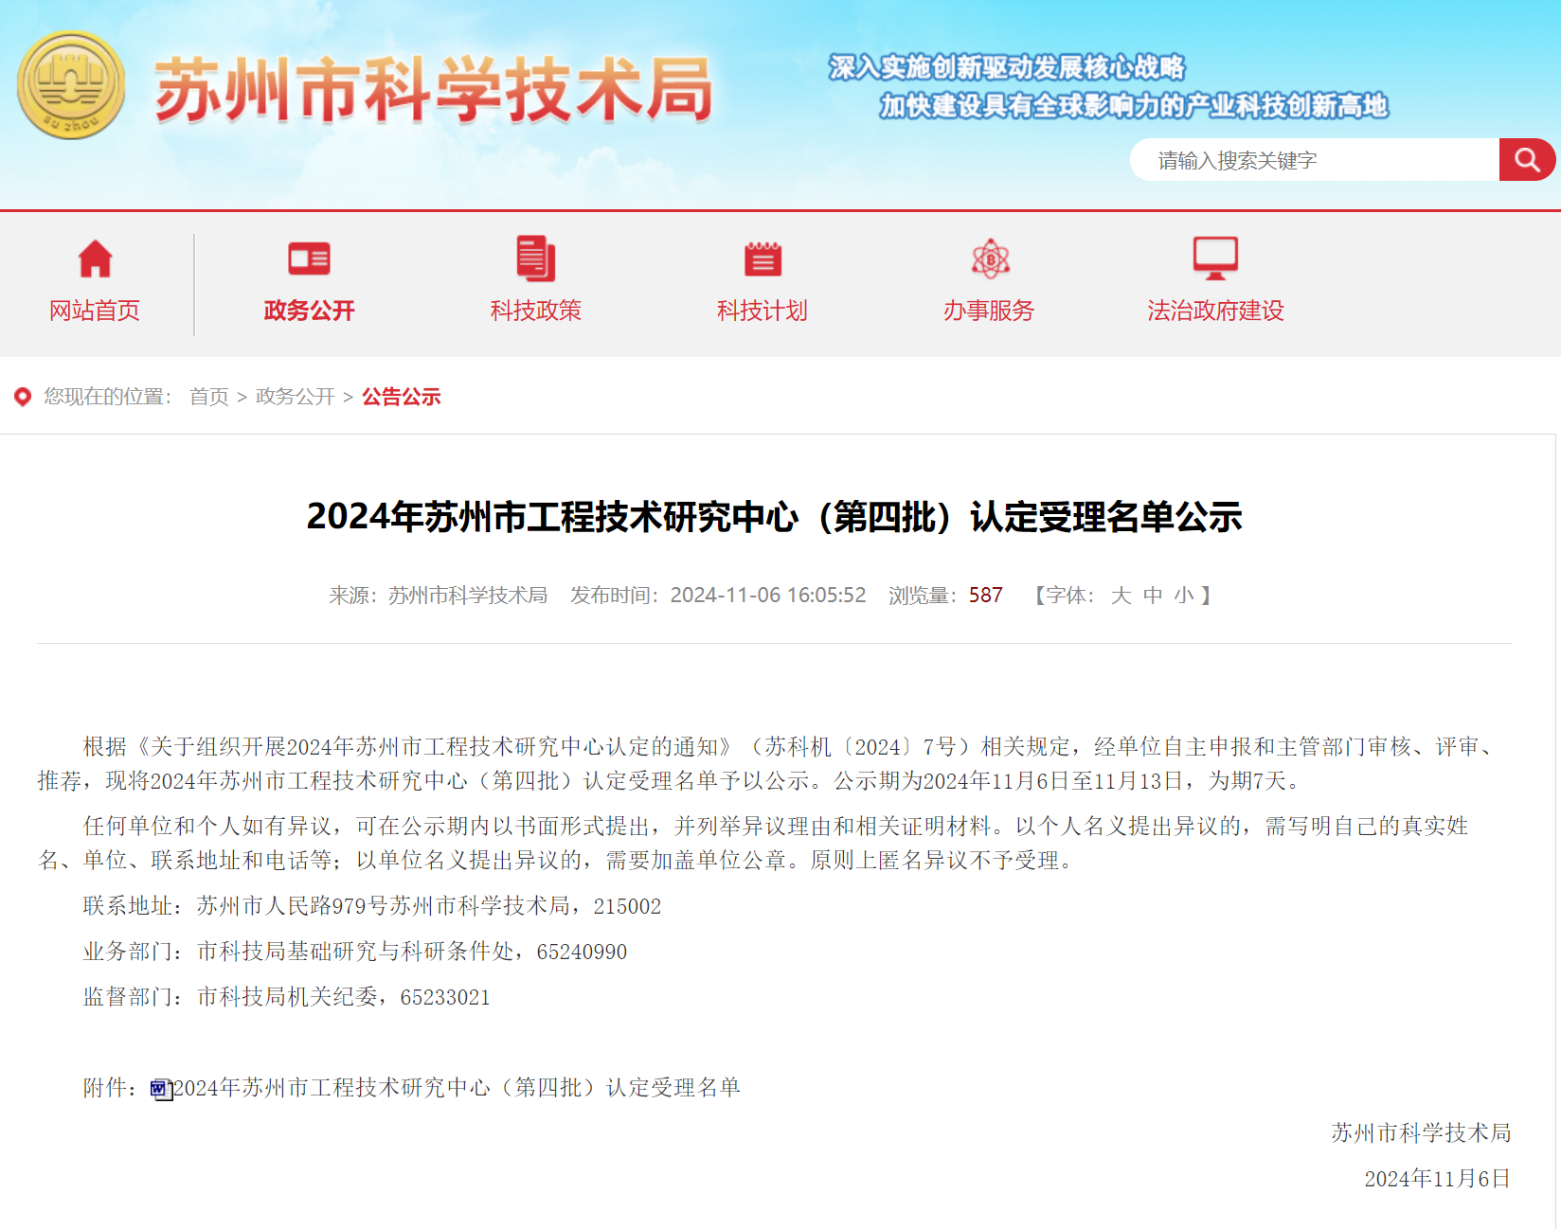Click the 科技政策 document icon
Viewport: 1561px width, 1229px height.
coord(535,258)
